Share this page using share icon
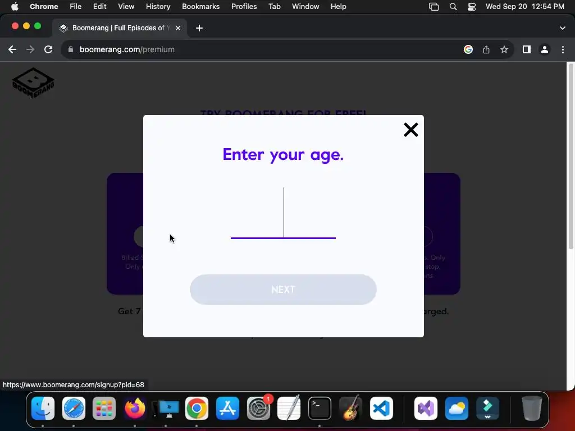Screen dimensions: 575x431 pyautogui.click(x=486, y=49)
